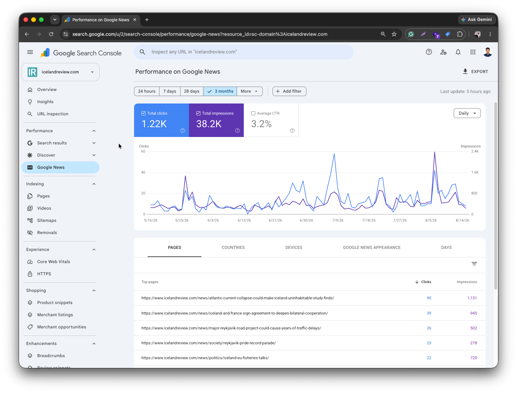Switch to the COUNTRIES tab

coord(233,248)
